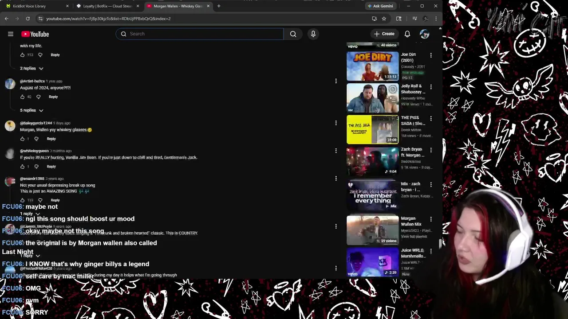Screen dimensions: 568x319
Task: Install this page as app icon
Action: pyautogui.click(x=375, y=19)
